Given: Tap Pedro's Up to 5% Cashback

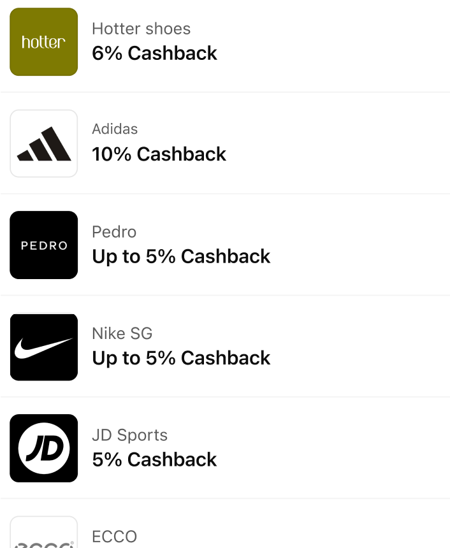Looking at the screenshot, I should click(181, 256).
